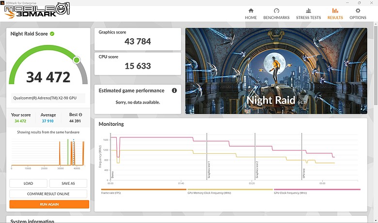
Task: Click the Average score 37 910
Action: point(47,121)
